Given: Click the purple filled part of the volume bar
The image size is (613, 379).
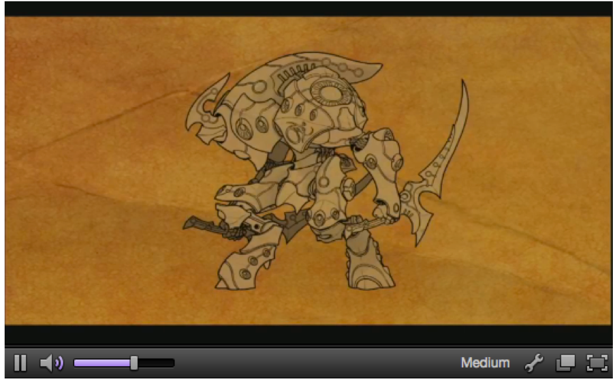Looking at the screenshot, I should (x=102, y=363).
